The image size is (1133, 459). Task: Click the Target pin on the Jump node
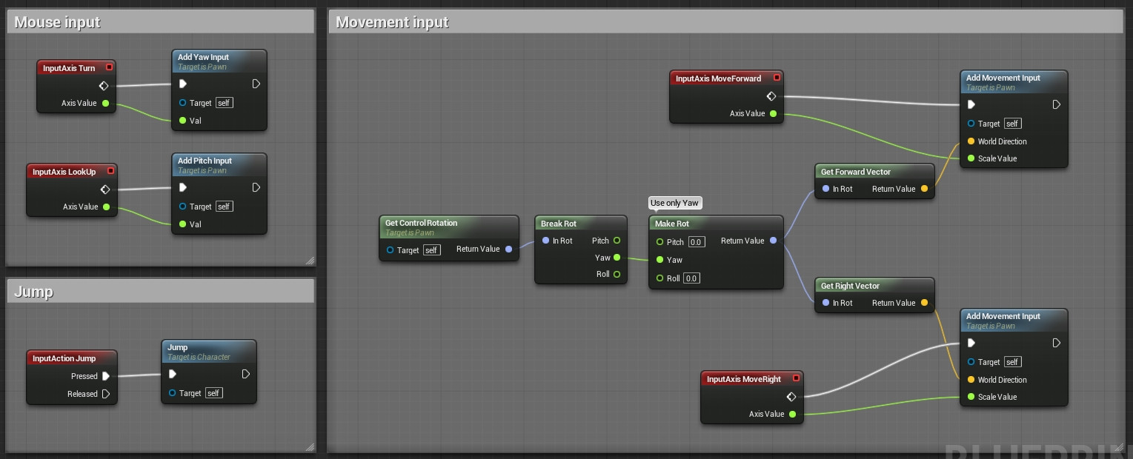click(x=172, y=393)
